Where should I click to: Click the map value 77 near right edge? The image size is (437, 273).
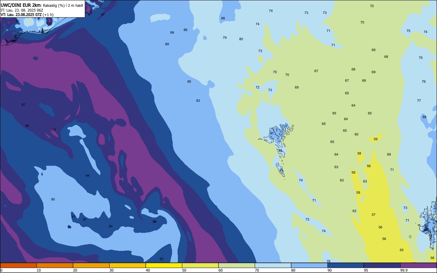419,101
